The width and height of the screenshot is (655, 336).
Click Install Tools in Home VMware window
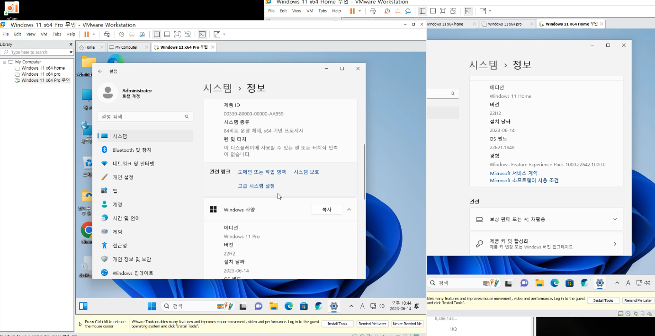click(603, 301)
